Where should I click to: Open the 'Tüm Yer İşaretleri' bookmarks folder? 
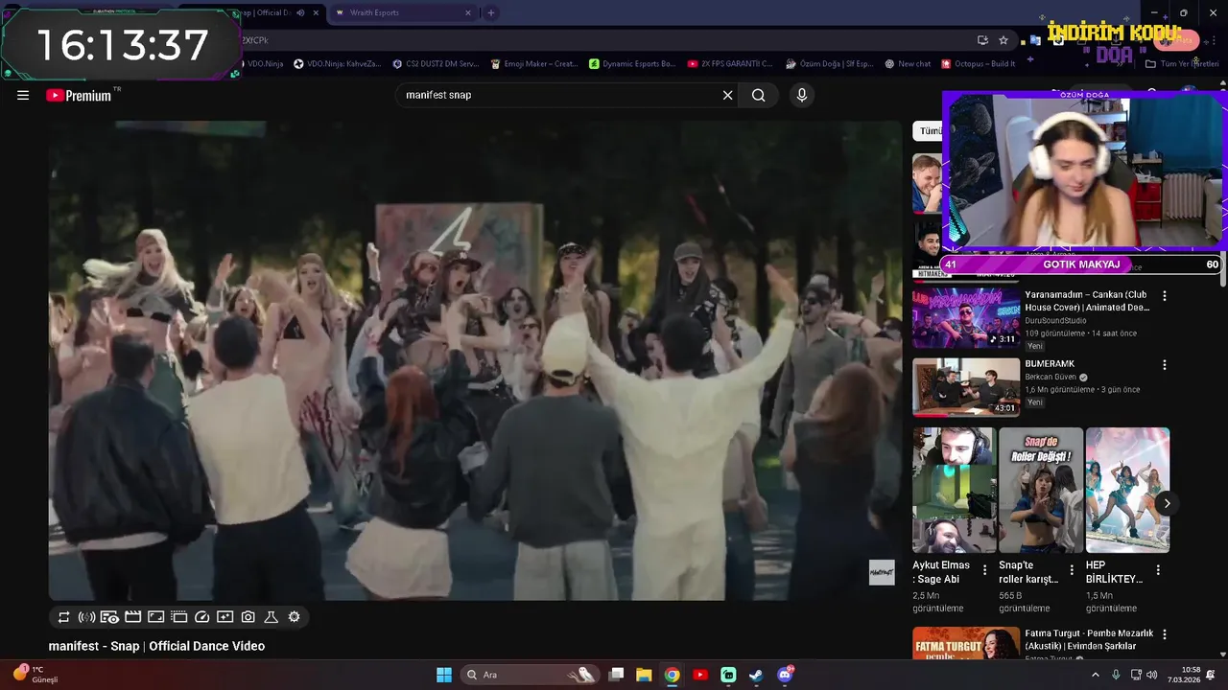(x=1182, y=64)
